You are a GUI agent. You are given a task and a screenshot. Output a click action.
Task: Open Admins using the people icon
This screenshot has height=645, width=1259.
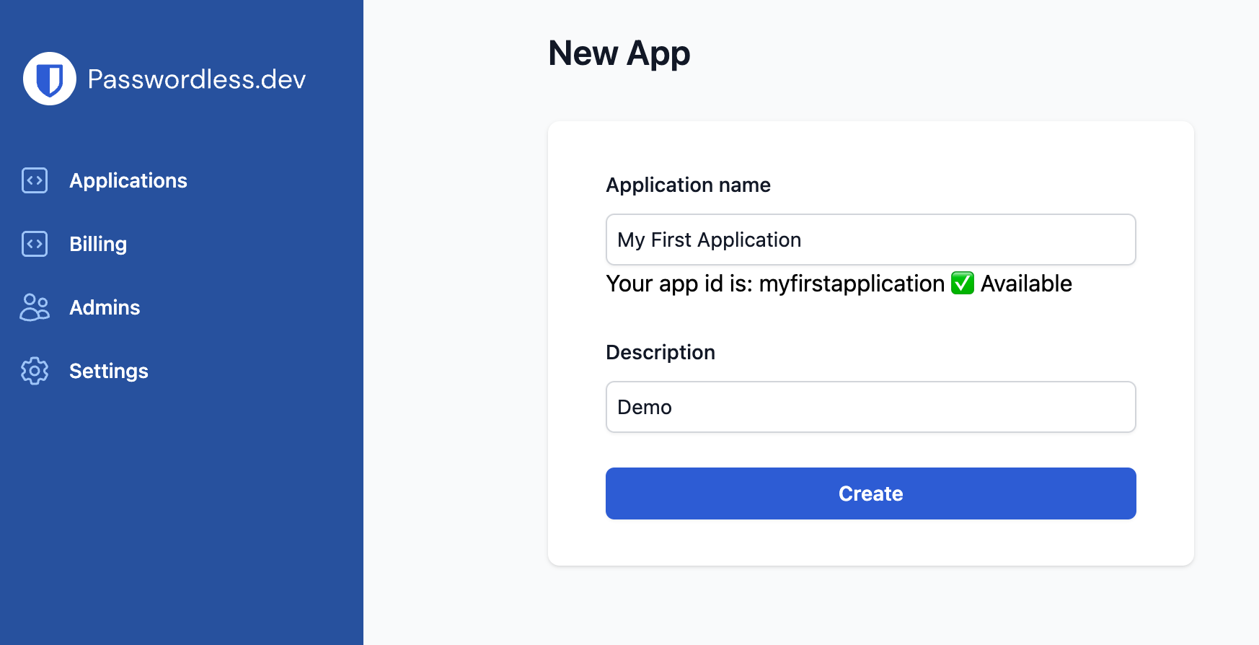pos(34,307)
